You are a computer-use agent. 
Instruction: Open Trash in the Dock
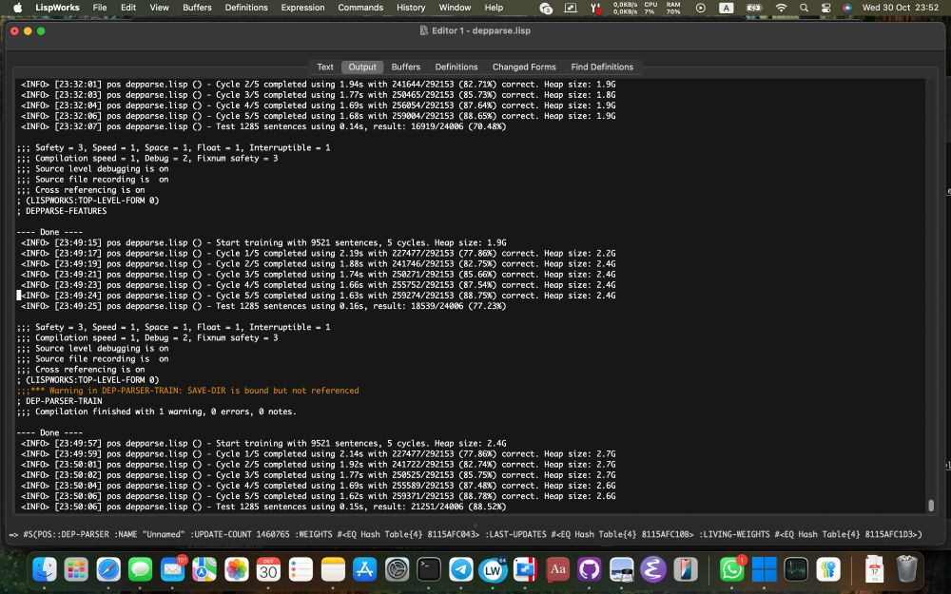[x=906, y=569]
